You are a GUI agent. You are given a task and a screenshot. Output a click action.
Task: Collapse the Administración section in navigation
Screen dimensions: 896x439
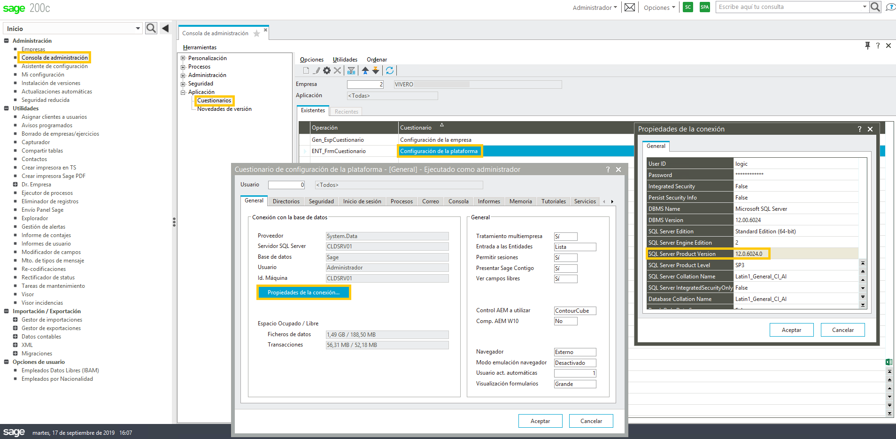click(x=7, y=41)
